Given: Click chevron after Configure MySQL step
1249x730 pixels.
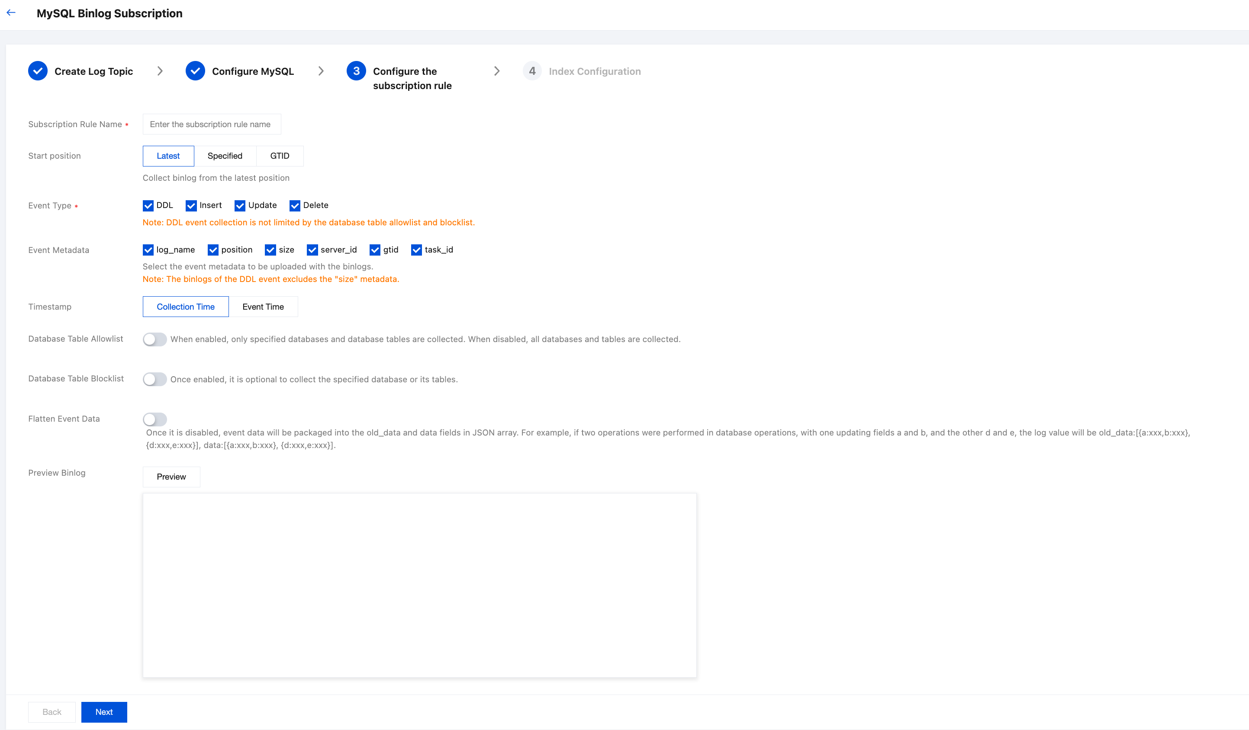Looking at the screenshot, I should (321, 71).
